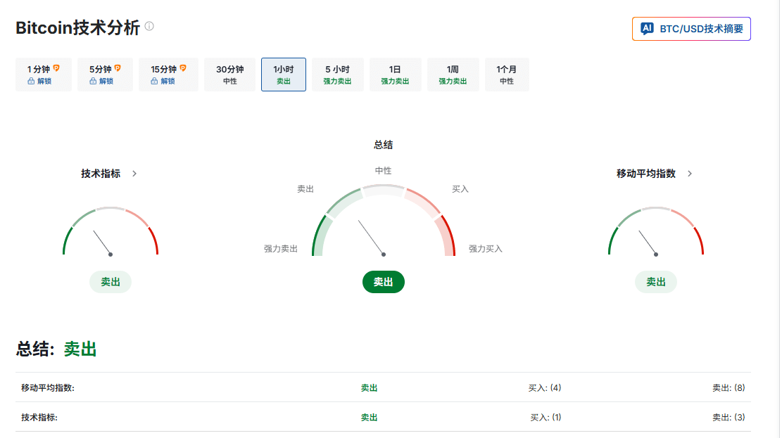Image resolution: width=782 pixels, height=438 pixels.
Task: Switch to the 30分钟 timeframe
Action: (230, 75)
